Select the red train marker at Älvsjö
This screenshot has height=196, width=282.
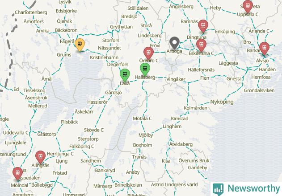(264, 49)
